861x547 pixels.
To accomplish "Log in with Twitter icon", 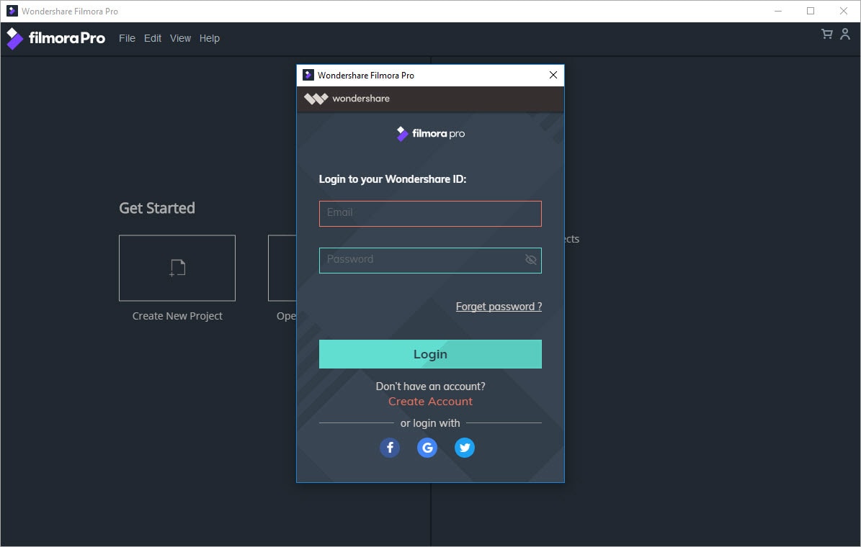I will (465, 448).
